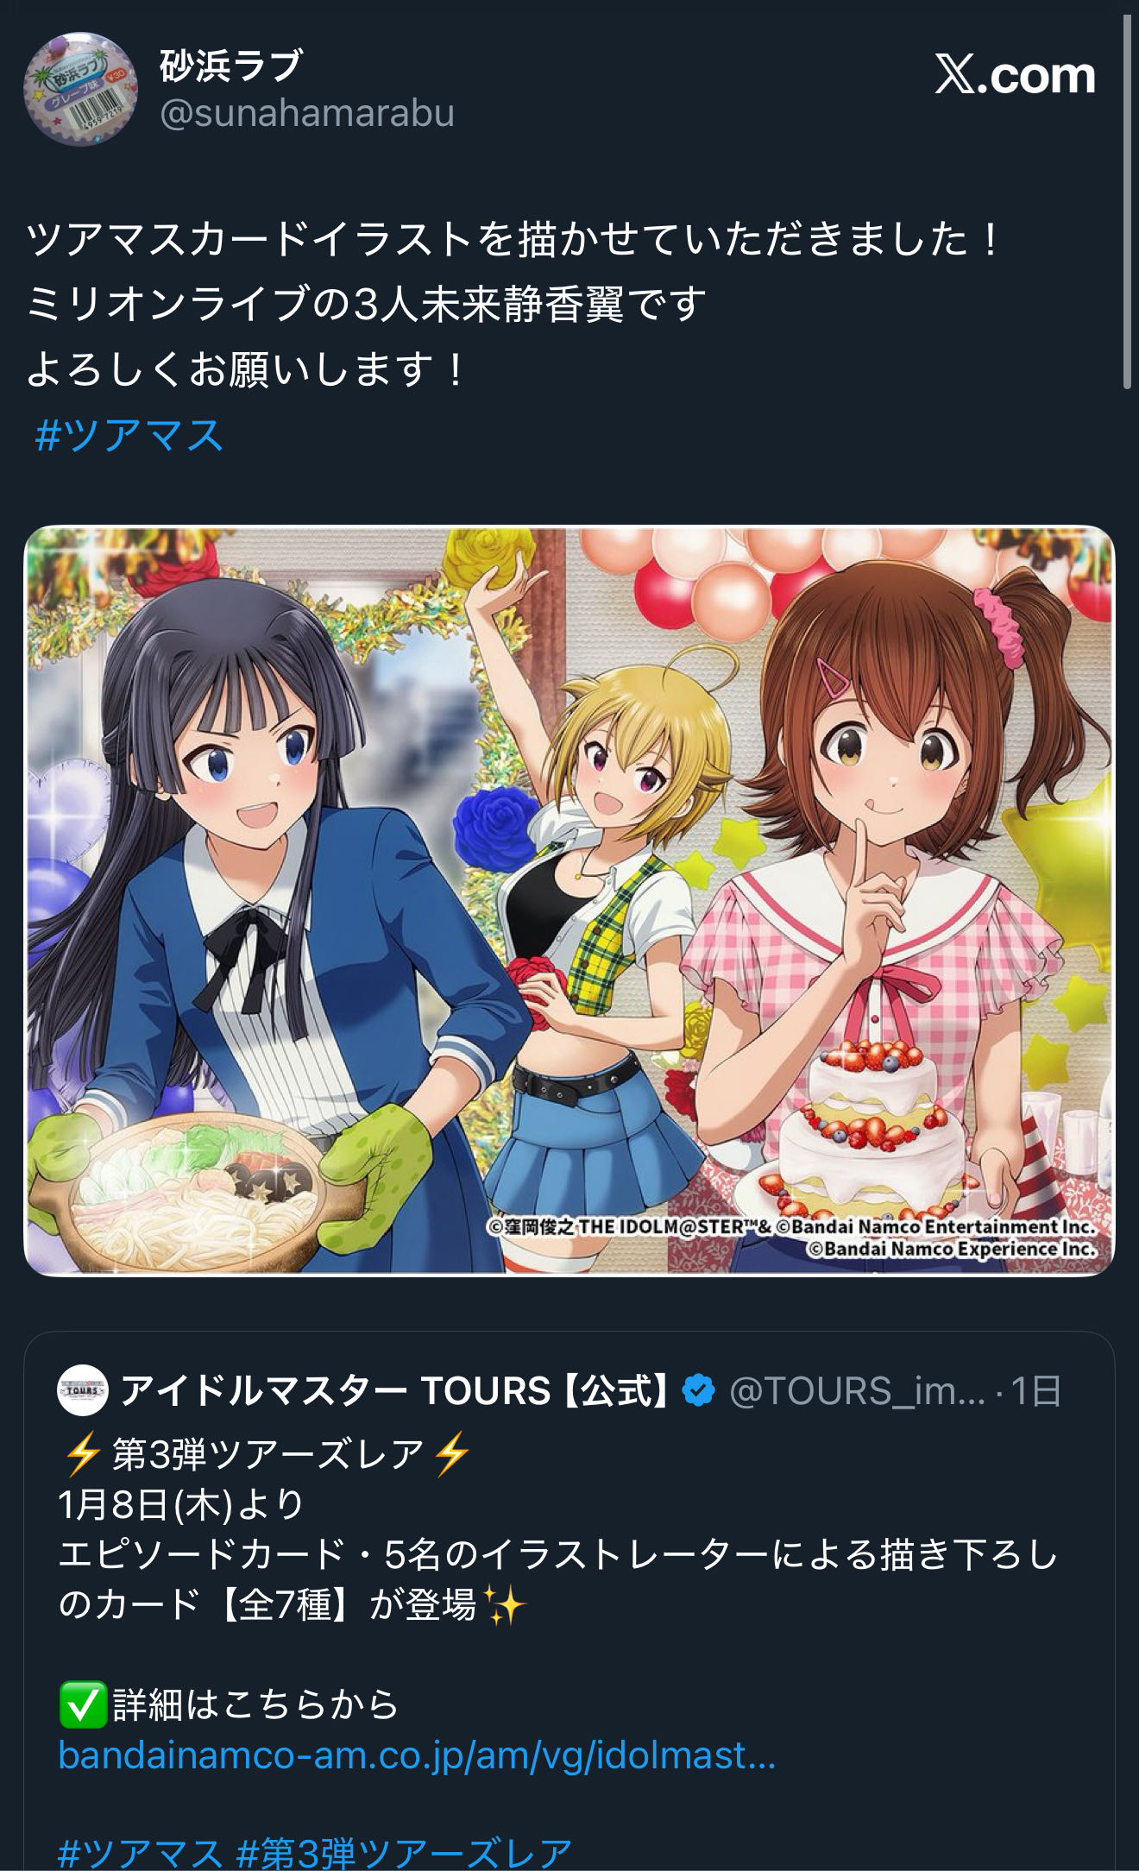Screen dimensions: 1139x1871
Task: Click the first lightning bolt emoji
Action: [82, 1454]
